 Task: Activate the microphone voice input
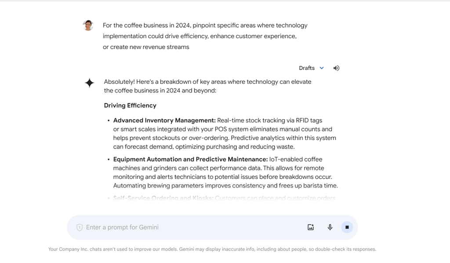330,227
